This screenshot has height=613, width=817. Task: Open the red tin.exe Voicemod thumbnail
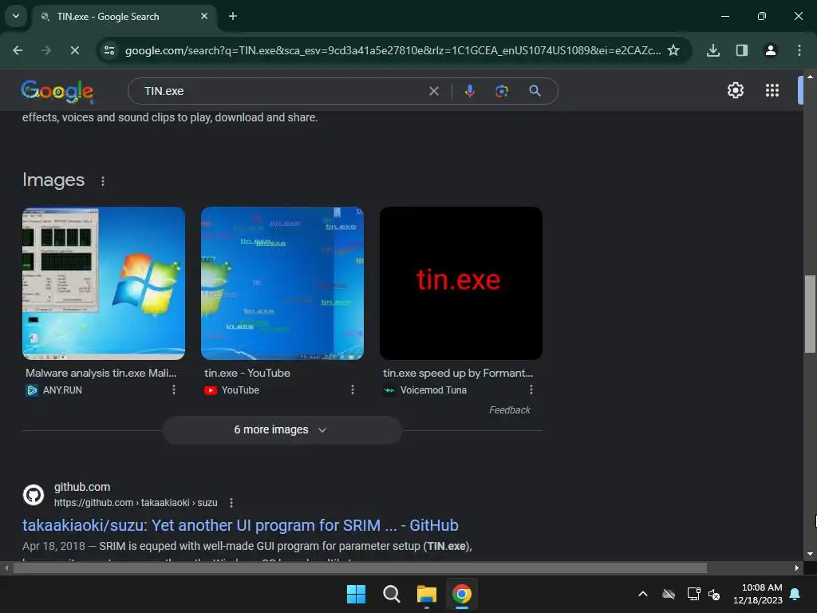(461, 283)
